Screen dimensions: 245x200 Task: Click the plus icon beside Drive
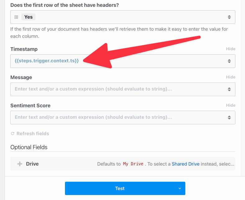(20, 164)
